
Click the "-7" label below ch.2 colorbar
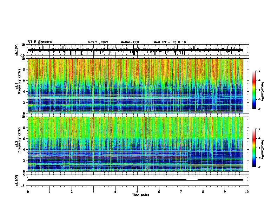259,167
